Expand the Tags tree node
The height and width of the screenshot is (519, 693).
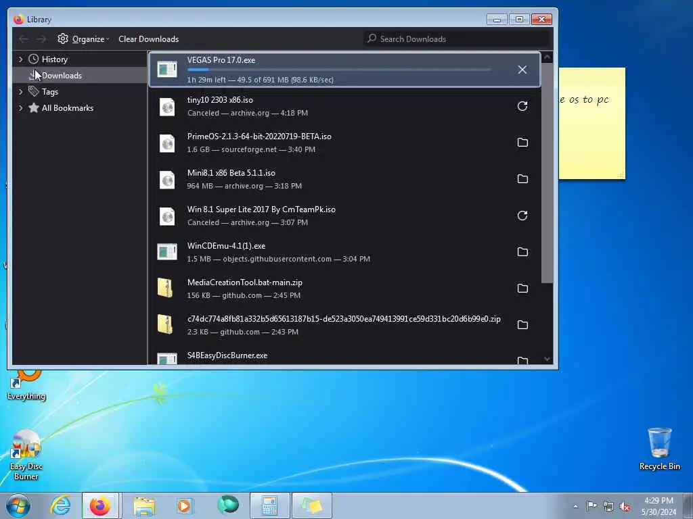tap(20, 92)
